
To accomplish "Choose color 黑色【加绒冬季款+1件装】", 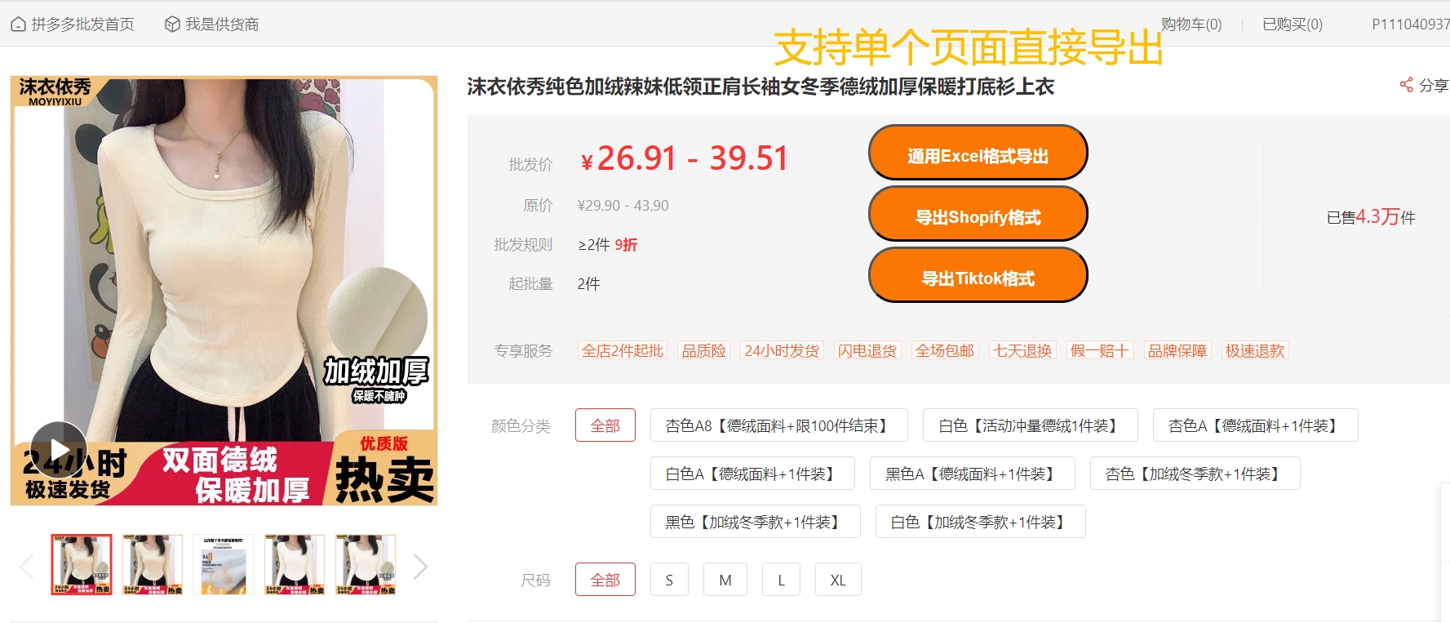I will tap(755, 522).
